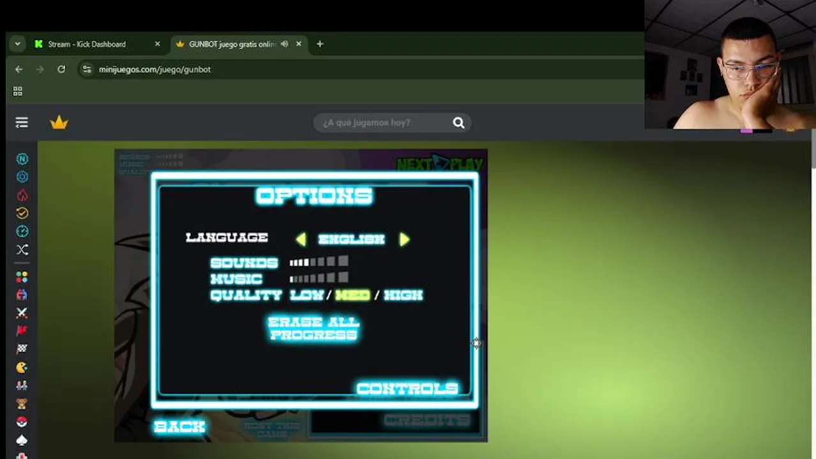The width and height of the screenshot is (816, 459).
Task: Open the red flag category icon
Action: pos(22,331)
